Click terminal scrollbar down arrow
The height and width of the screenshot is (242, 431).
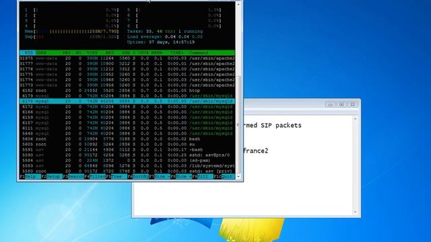pyautogui.click(x=238, y=176)
